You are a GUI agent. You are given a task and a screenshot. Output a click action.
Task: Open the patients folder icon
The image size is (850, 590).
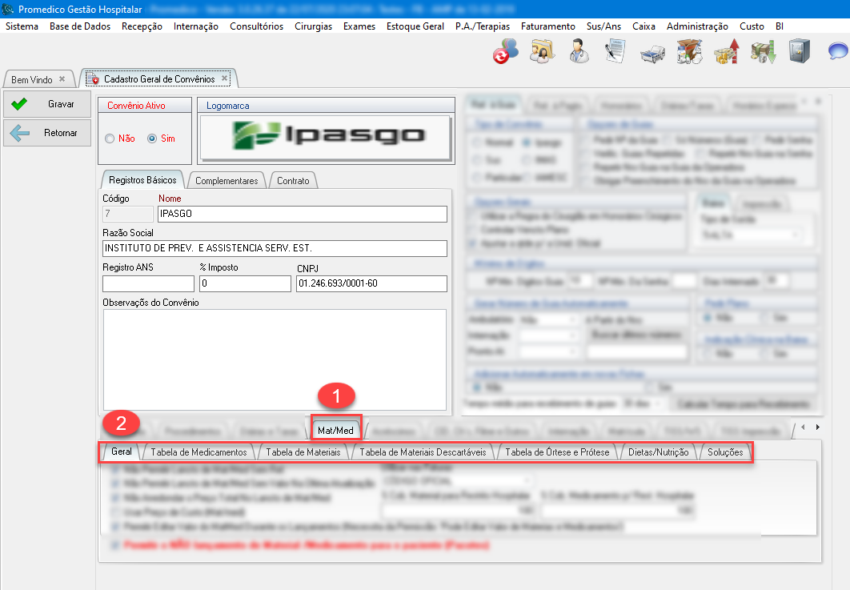542,51
